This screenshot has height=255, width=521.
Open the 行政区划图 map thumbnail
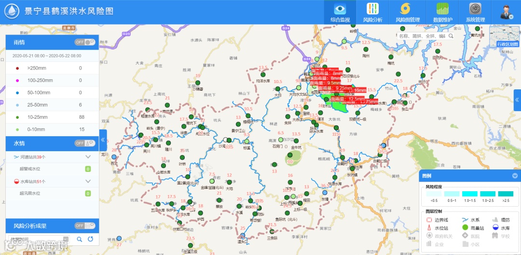pyautogui.click(x=504, y=37)
